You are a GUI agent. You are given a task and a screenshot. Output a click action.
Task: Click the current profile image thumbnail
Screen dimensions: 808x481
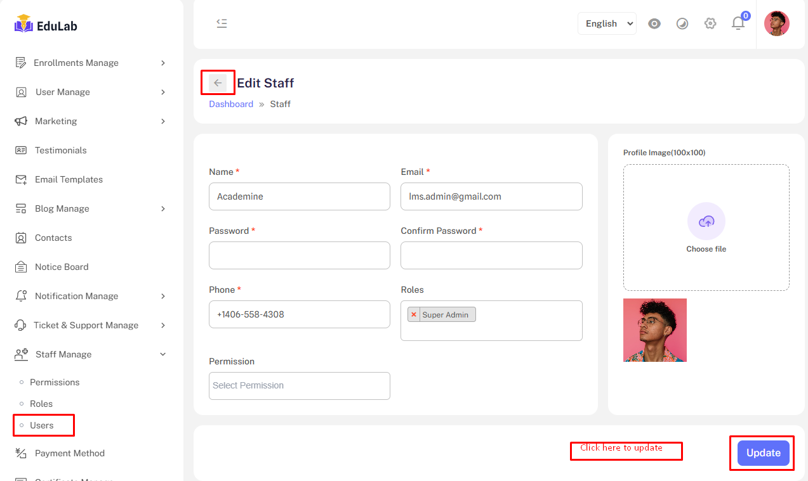tap(654, 330)
